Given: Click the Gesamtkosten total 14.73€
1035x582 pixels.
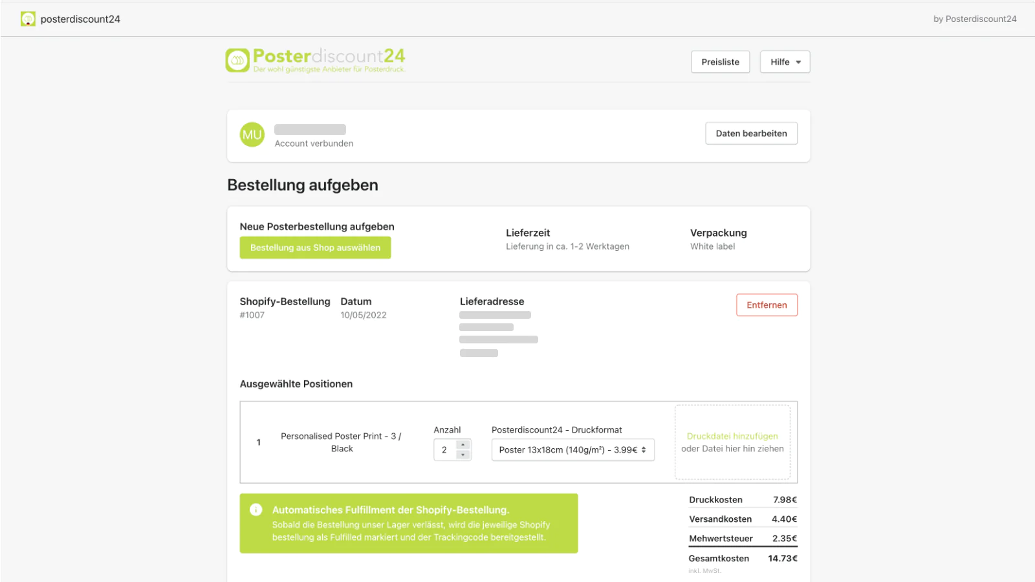Looking at the screenshot, I should coord(782,559).
